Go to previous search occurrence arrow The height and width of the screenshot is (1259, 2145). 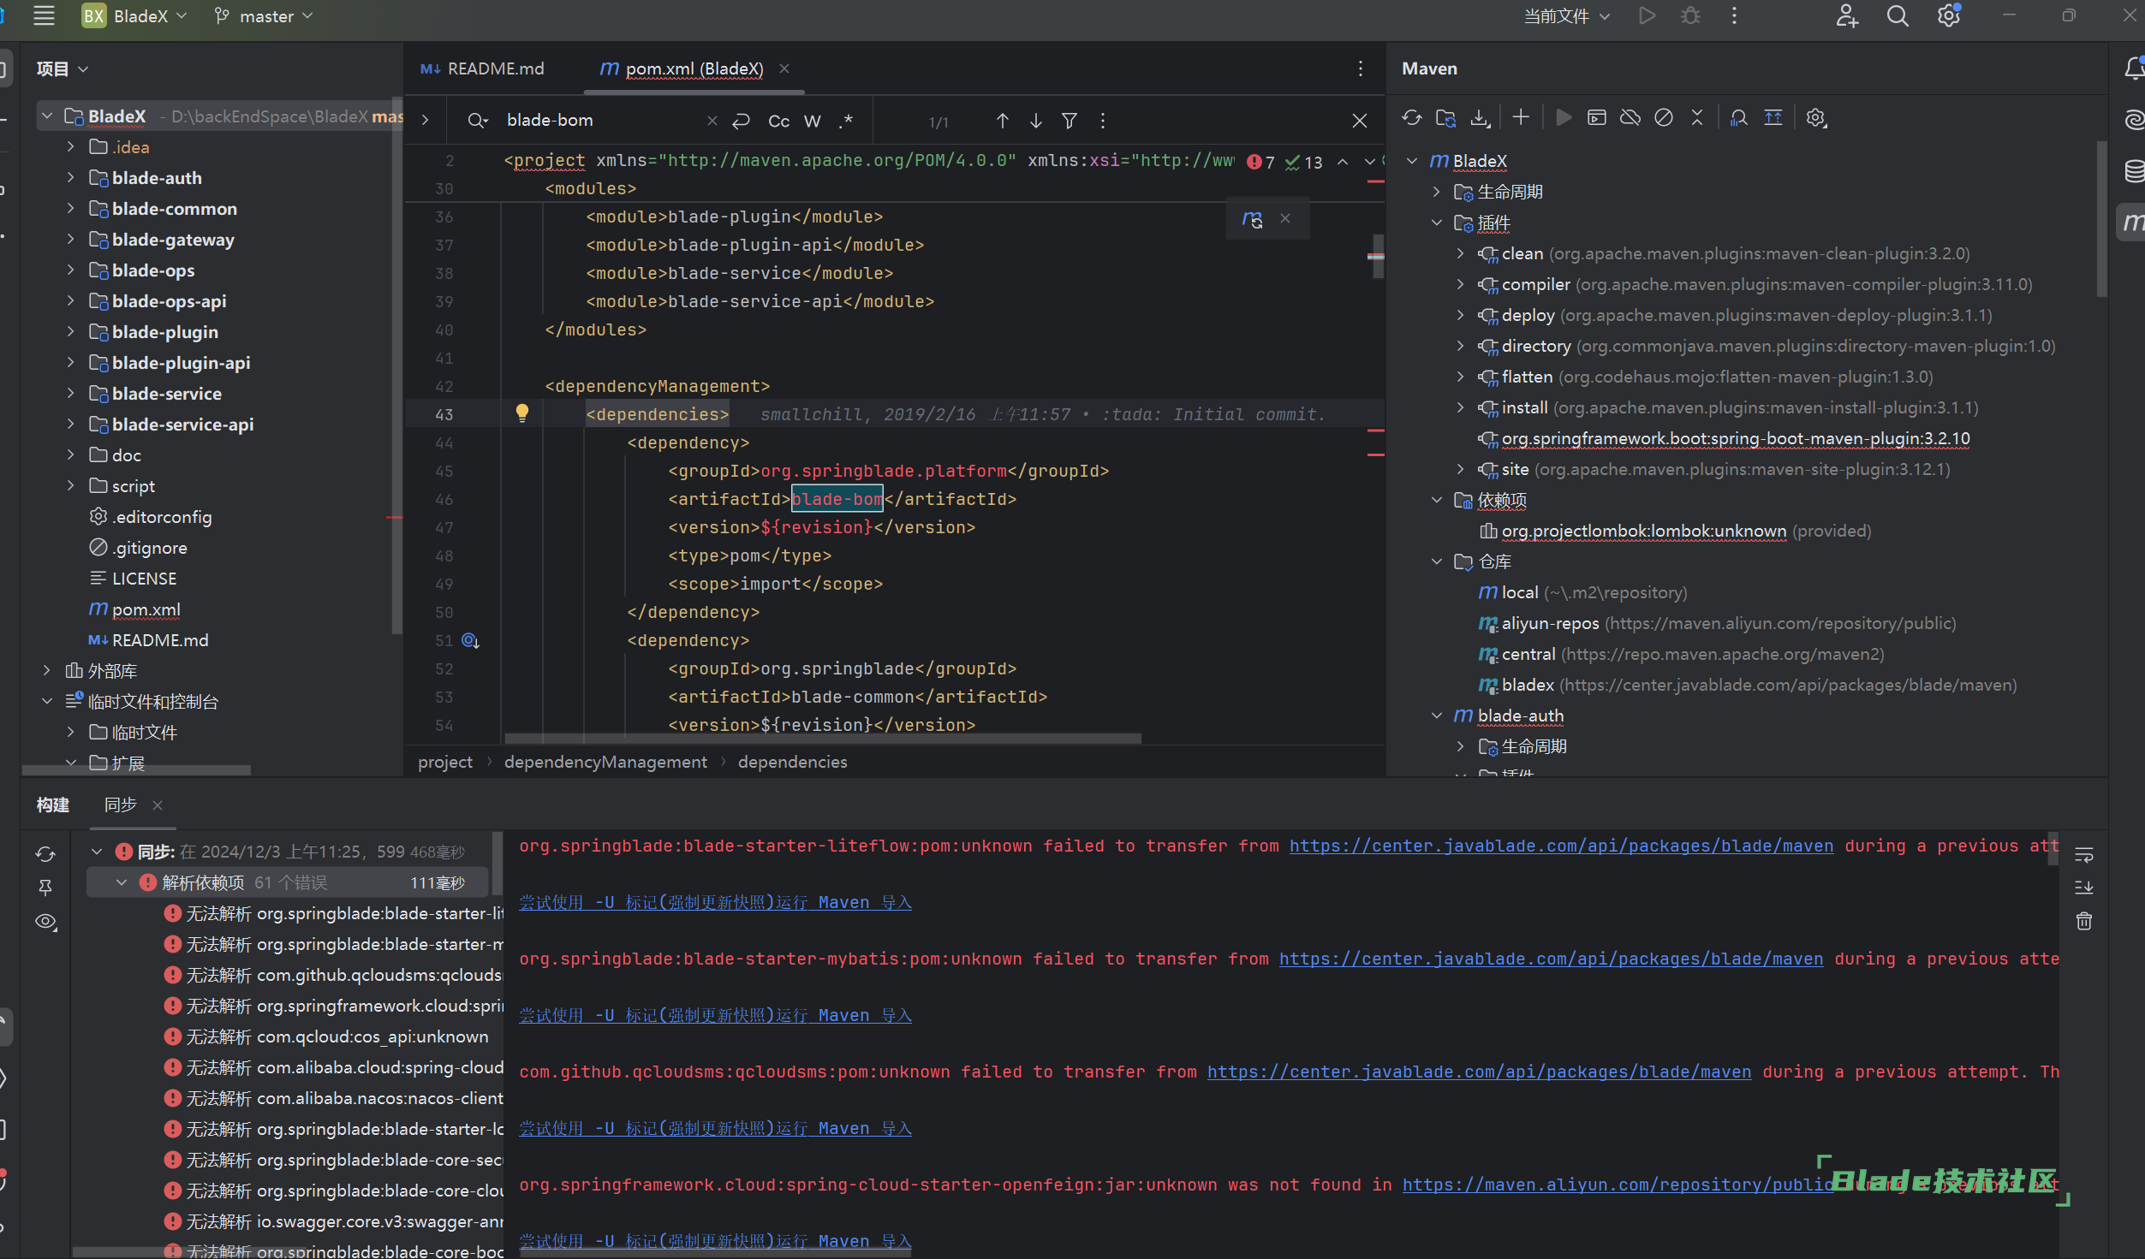1002,121
